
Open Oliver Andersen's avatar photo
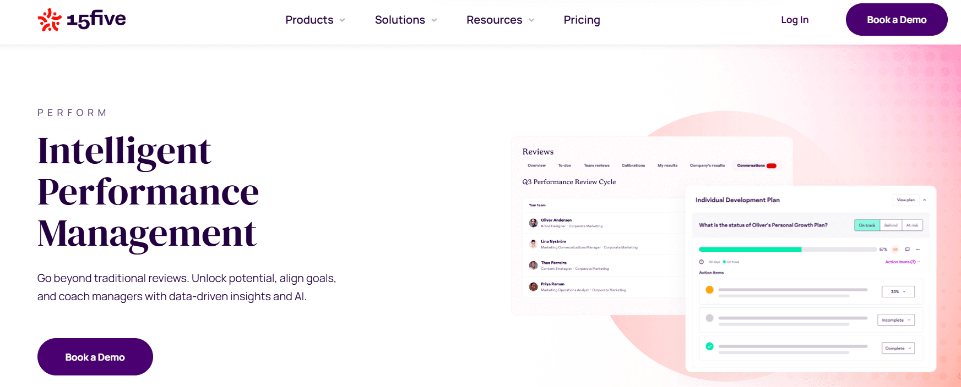point(533,223)
